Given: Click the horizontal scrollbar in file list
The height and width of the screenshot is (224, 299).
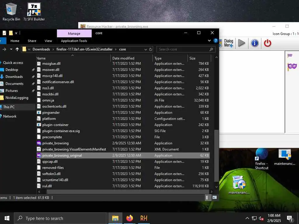Looking at the screenshot, I should tap(128, 192).
